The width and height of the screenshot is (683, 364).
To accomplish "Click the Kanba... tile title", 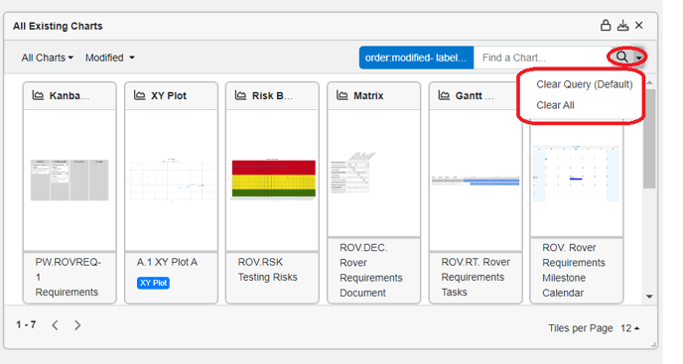I will point(69,96).
